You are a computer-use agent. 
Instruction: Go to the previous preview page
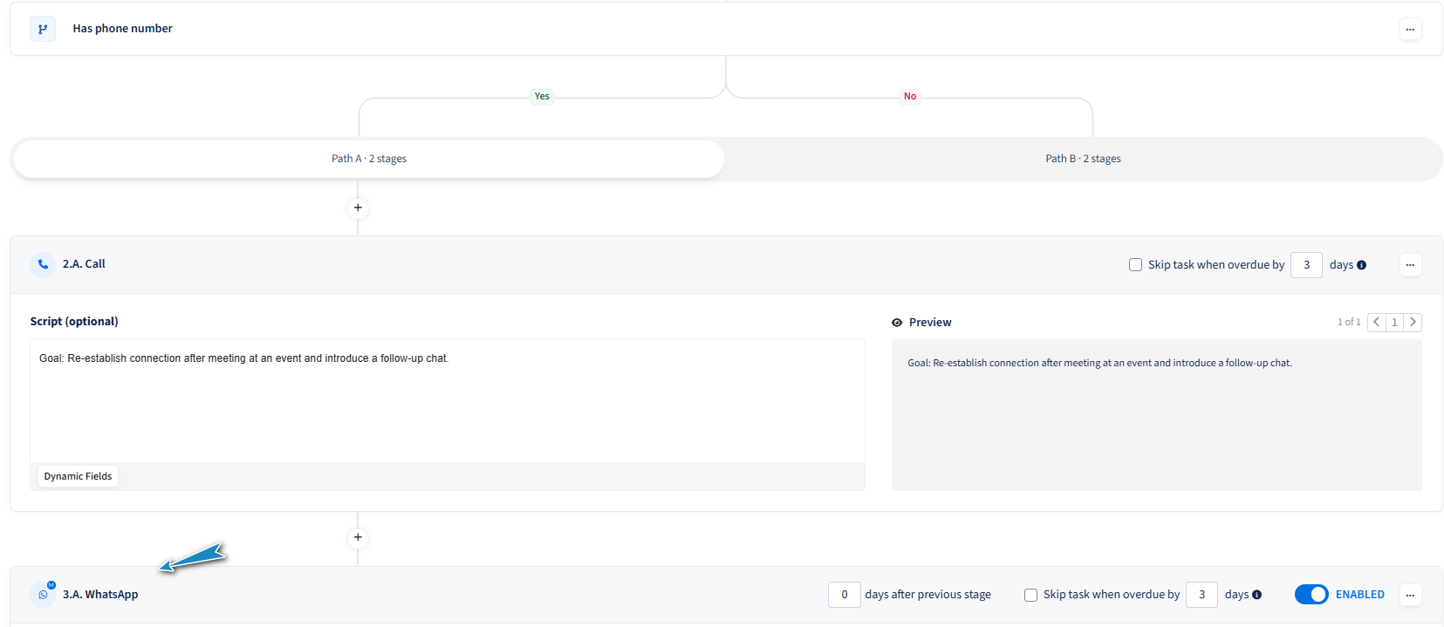coord(1377,322)
